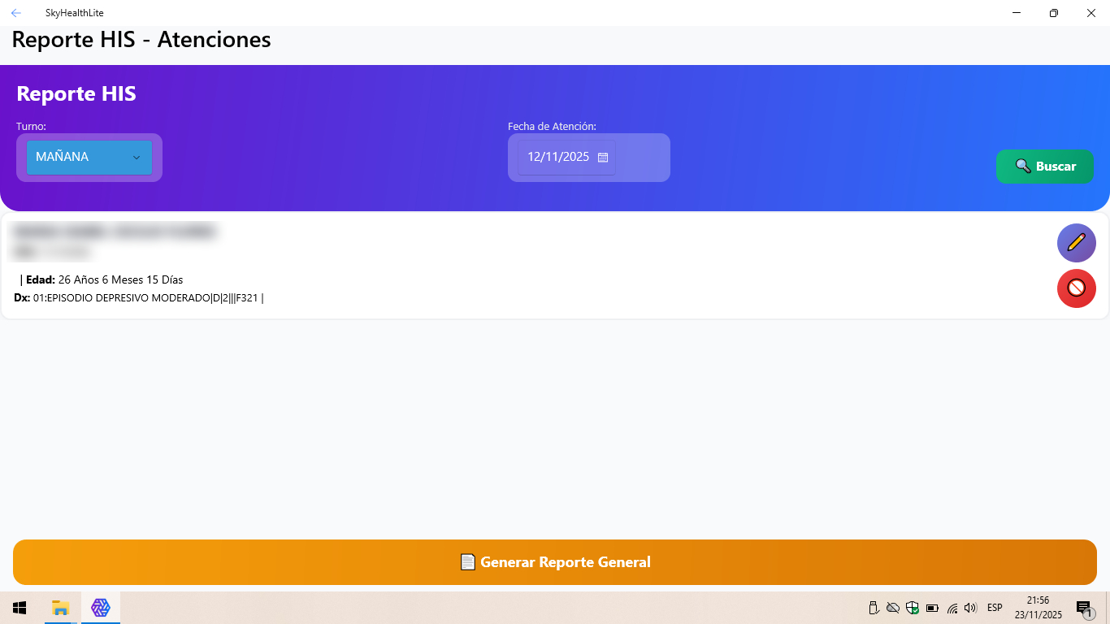Open the calendar icon in Fecha de Atención
Image resolution: width=1110 pixels, height=624 pixels.
(x=602, y=158)
